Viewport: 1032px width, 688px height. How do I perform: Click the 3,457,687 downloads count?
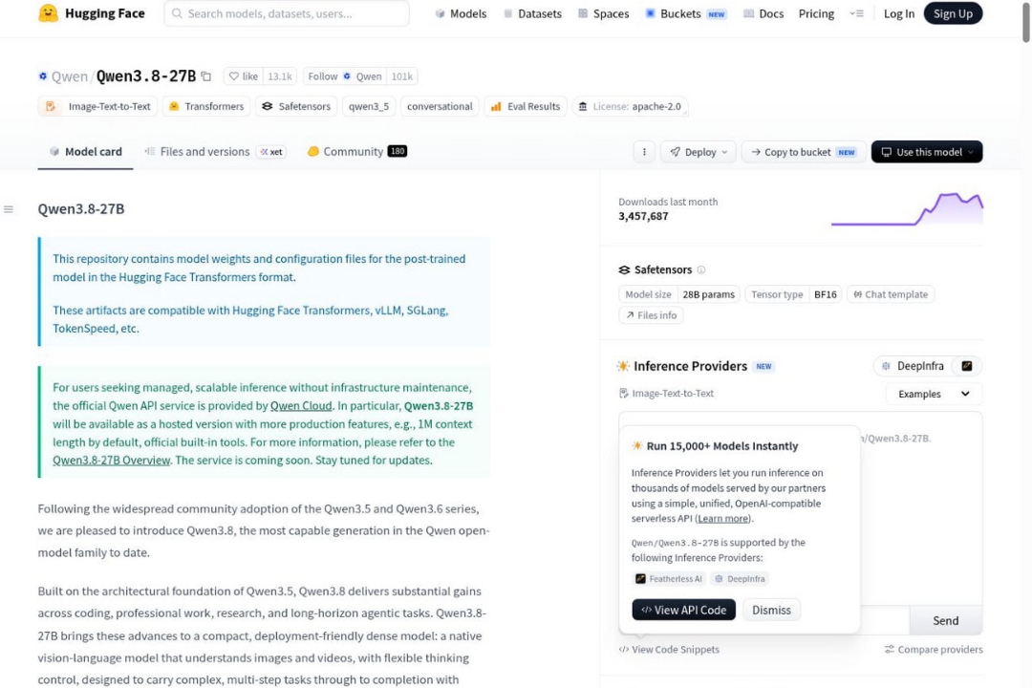pos(643,216)
